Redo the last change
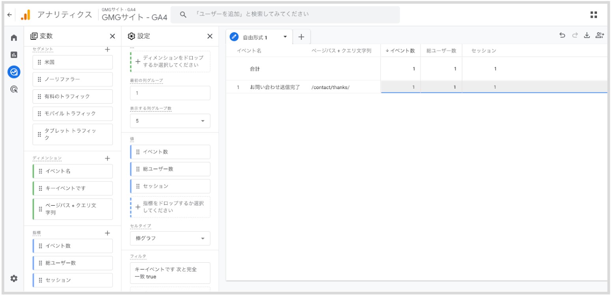 [x=575, y=35]
